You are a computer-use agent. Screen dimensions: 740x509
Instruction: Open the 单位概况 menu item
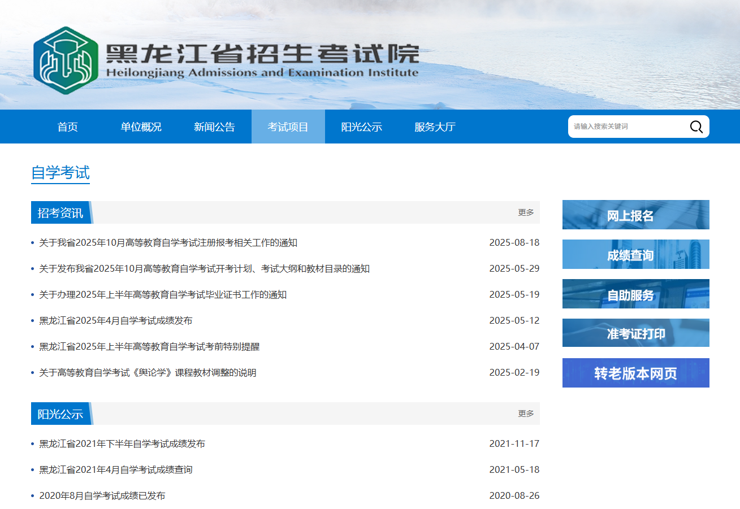pos(141,127)
